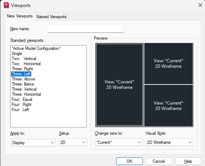Select Three: Right viewport layout
The width and height of the screenshot is (205, 166).
tap(22, 69)
